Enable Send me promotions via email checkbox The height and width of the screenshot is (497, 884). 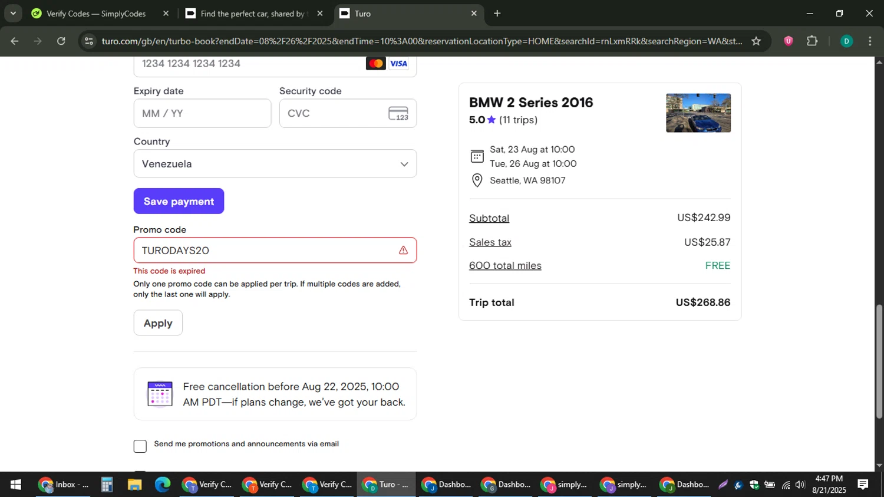140,446
